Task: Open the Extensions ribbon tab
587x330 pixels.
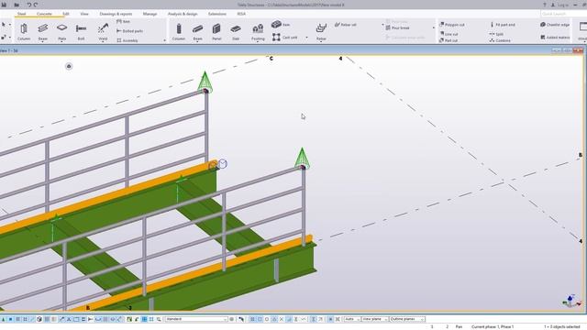Action: 217,14
